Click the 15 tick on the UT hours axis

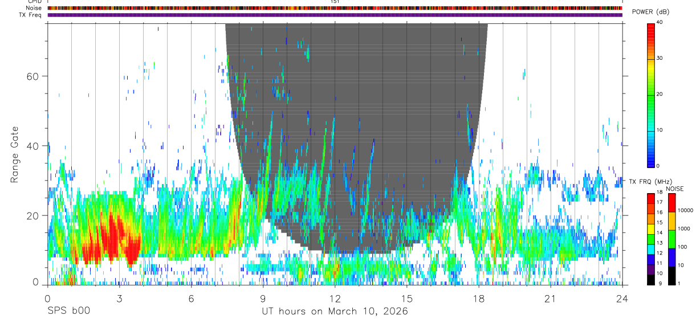pos(406,298)
